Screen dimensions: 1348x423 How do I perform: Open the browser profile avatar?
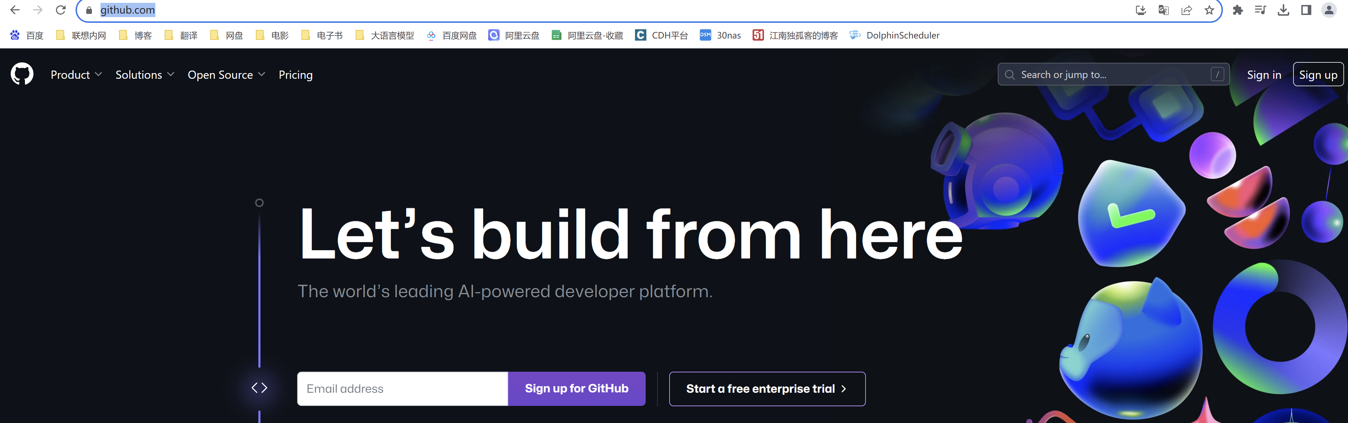(x=1329, y=10)
